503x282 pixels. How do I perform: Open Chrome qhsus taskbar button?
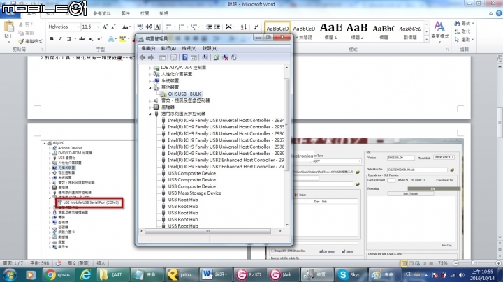point(59,274)
